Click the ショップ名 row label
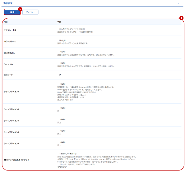 tap(8, 64)
